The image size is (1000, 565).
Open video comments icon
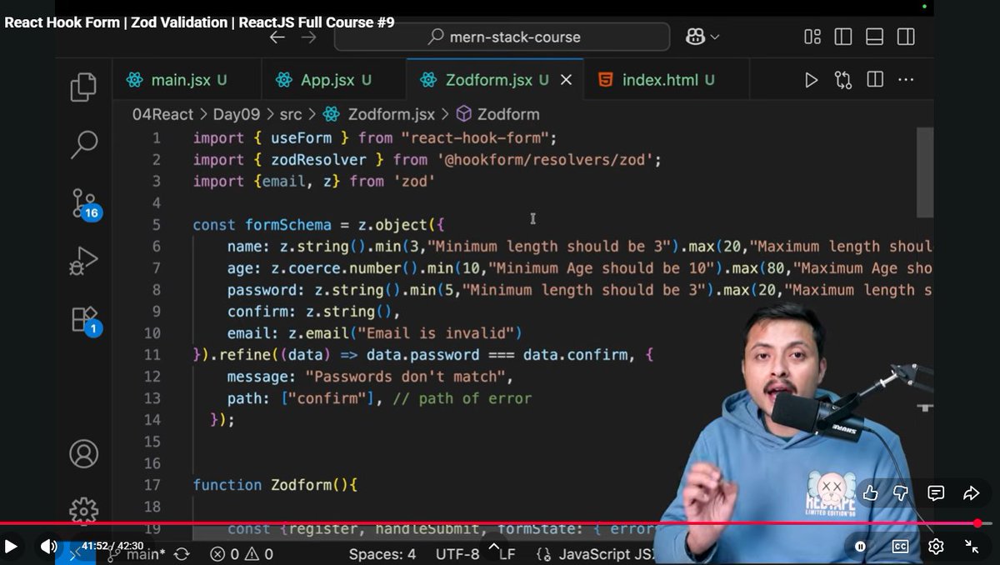[x=936, y=493]
